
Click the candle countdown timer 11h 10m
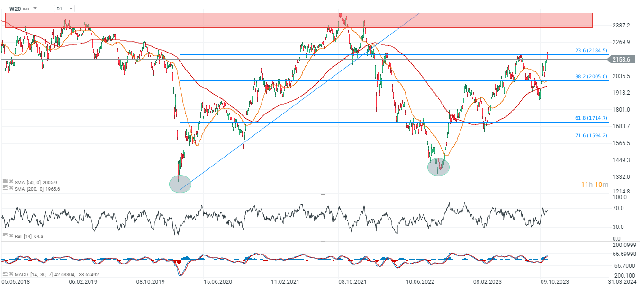pyautogui.click(x=596, y=185)
